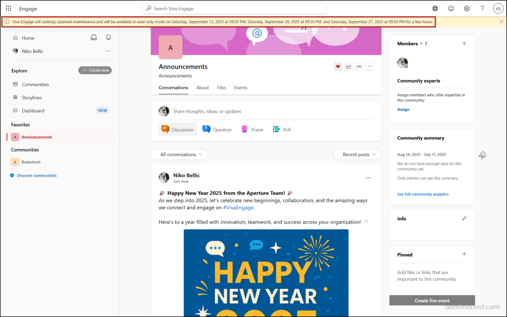Click the Niko Bellic post author name
Viewport: 507px width, 317px height.
coord(187,175)
